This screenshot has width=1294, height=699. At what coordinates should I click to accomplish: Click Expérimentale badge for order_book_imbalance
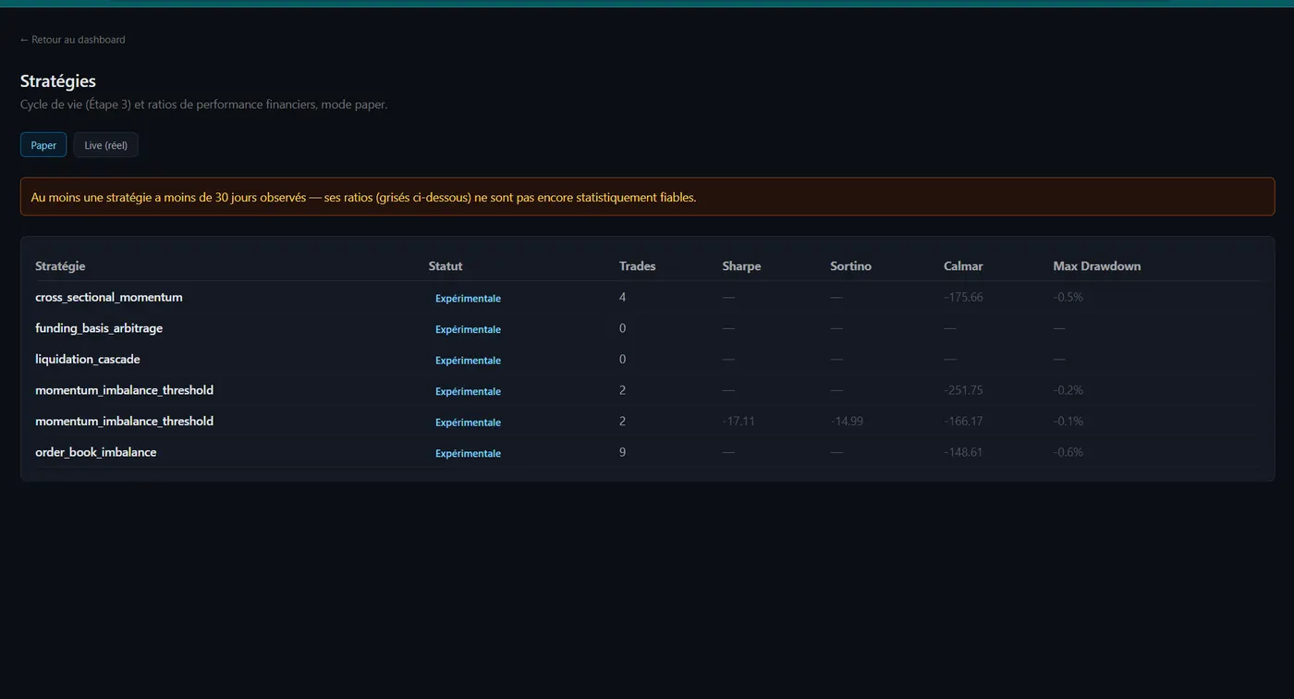[468, 453]
